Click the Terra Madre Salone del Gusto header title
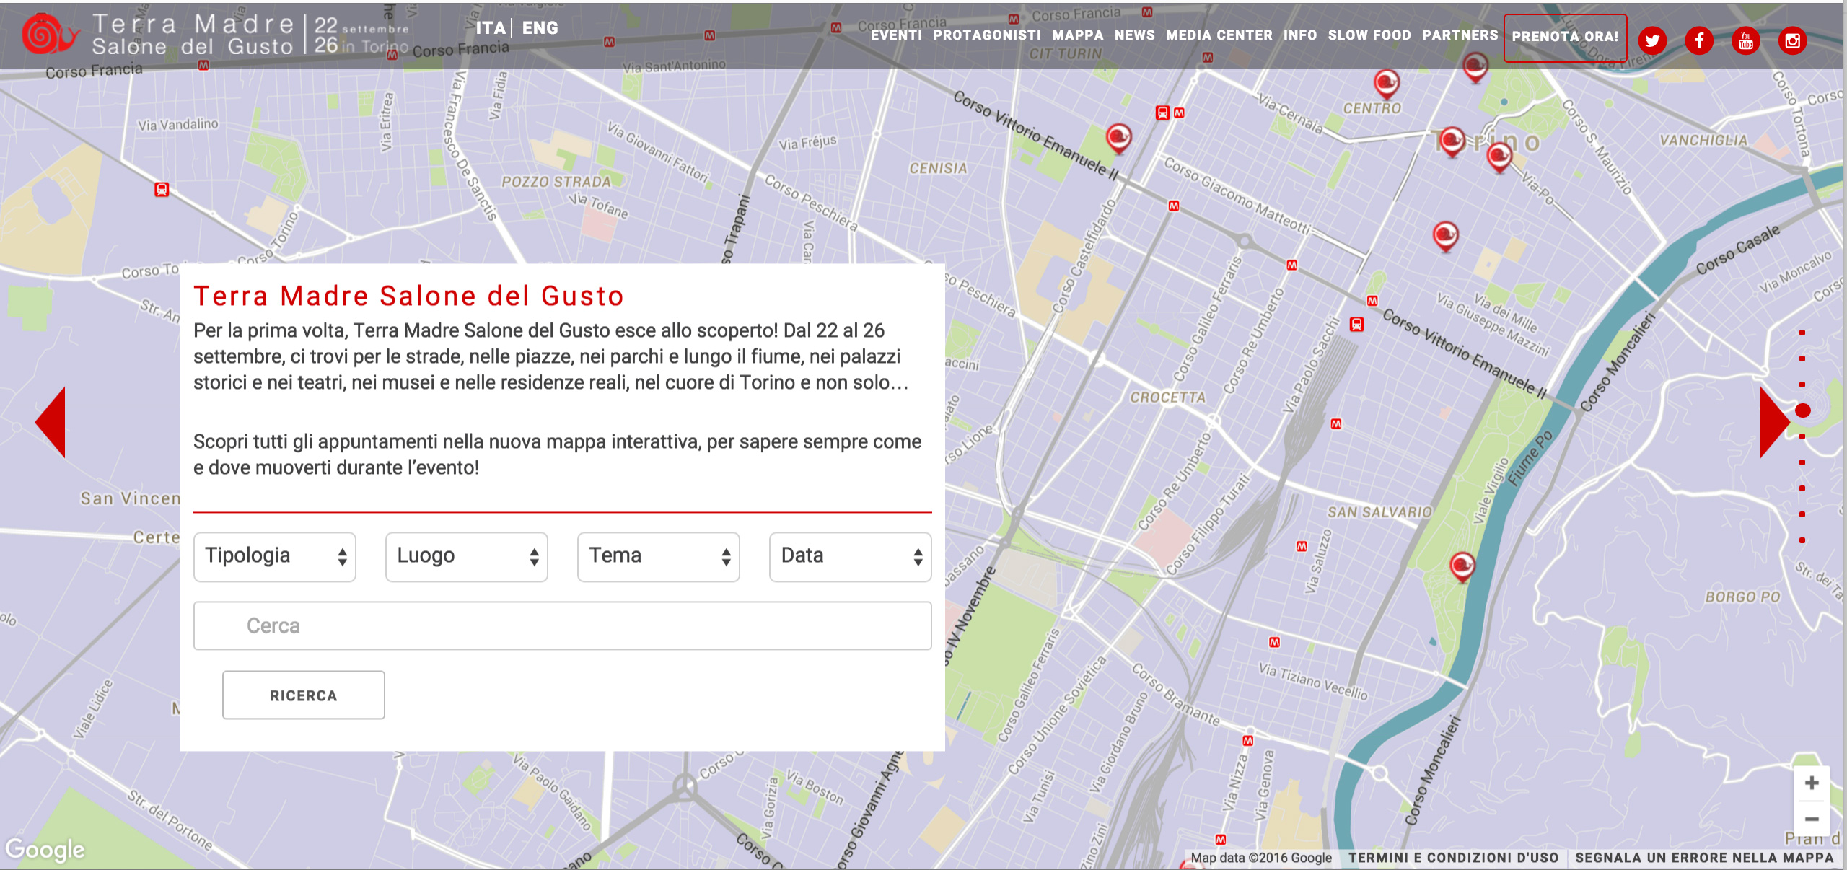 193,35
